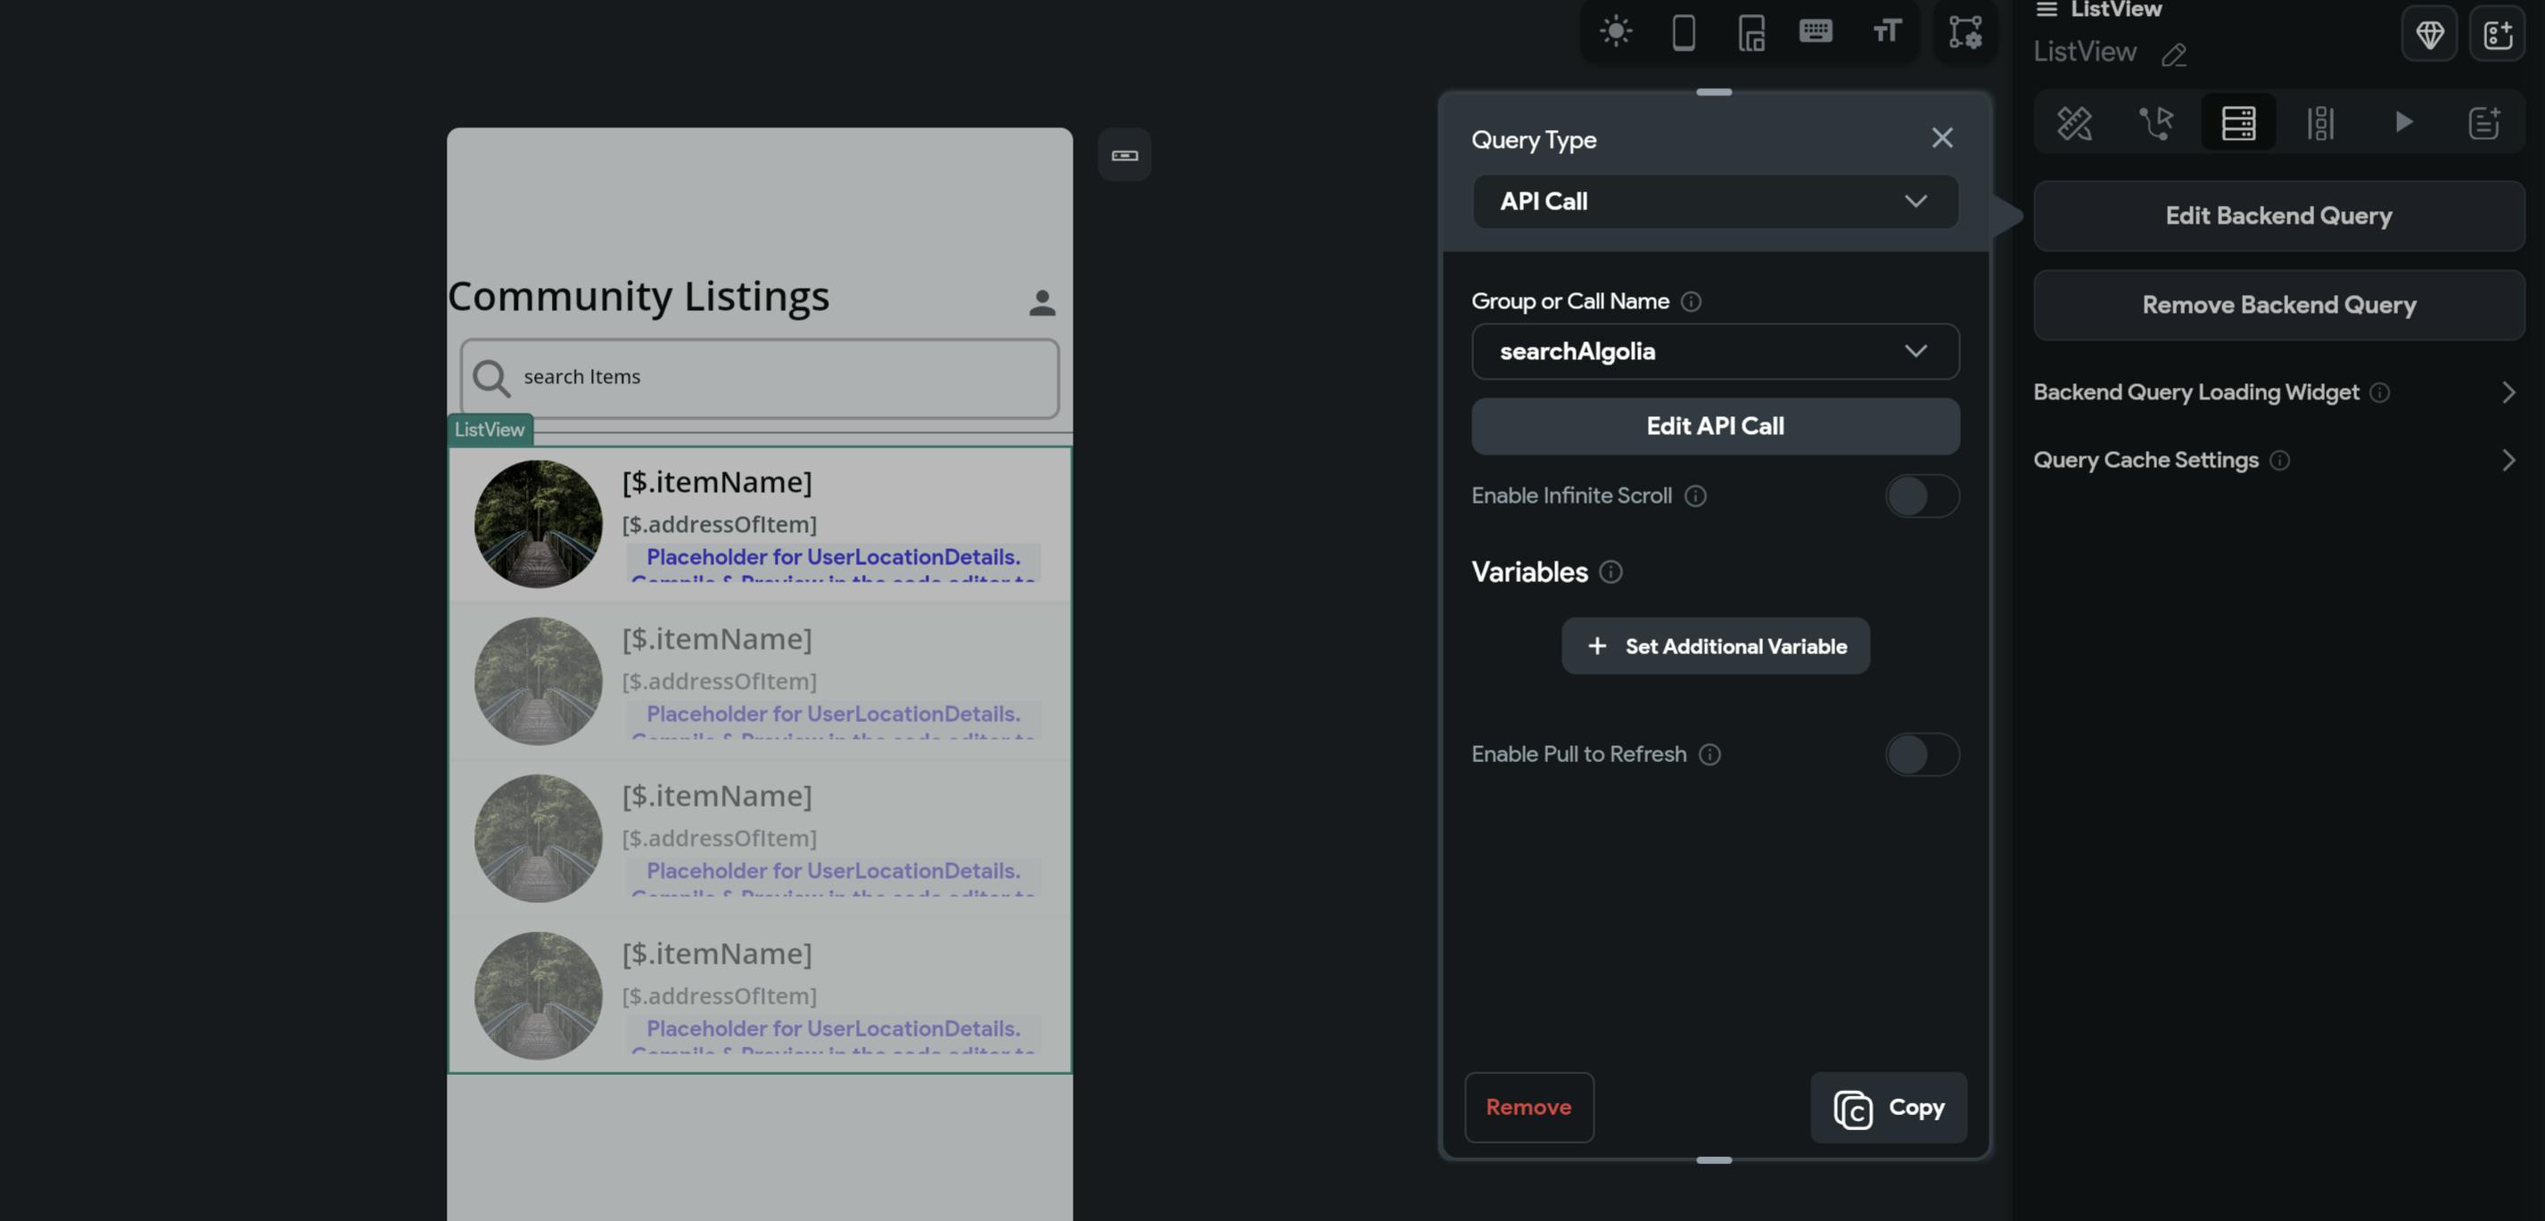Viewport: 2545px width, 1221px height.
Task: Click the pencil icon beside ListView name
Action: 2173,54
